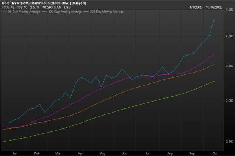Screen dimensions: 235x156
Task: Select the Jan label on the time axis
Action: pyautogui.click(x=15, y=153)
